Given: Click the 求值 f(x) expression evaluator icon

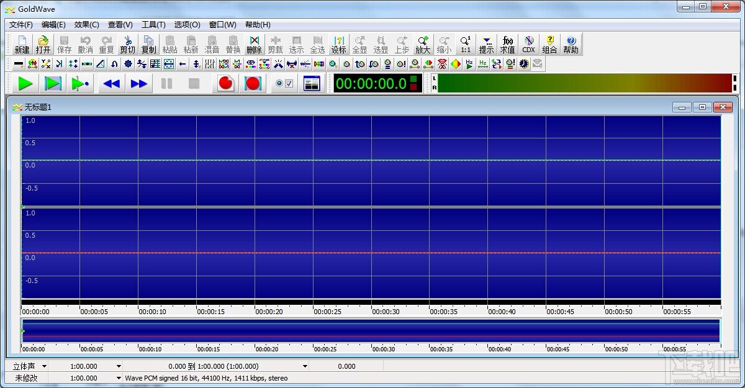Looking at the screenshot, I should pos(507,43).
